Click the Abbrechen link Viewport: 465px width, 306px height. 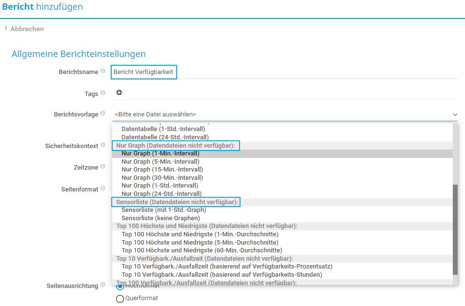click(26, 29)
